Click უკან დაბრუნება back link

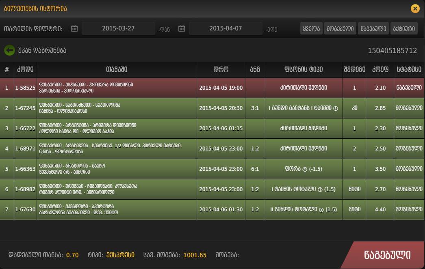point(42,51)
